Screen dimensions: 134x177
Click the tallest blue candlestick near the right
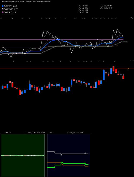[103, 75]
